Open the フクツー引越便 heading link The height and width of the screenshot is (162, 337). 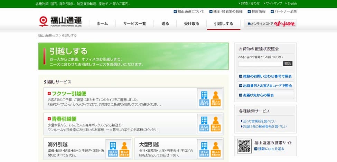(x=69, y=94)
